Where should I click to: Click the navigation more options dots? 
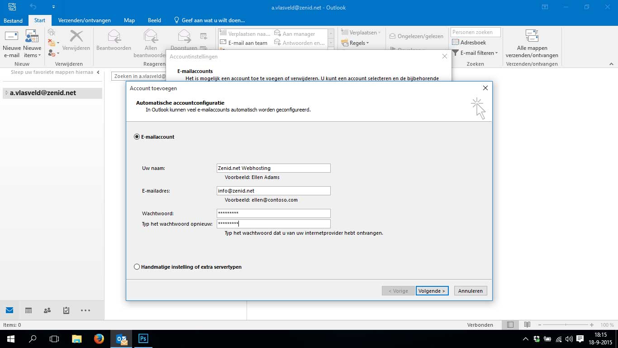point(86,310)
